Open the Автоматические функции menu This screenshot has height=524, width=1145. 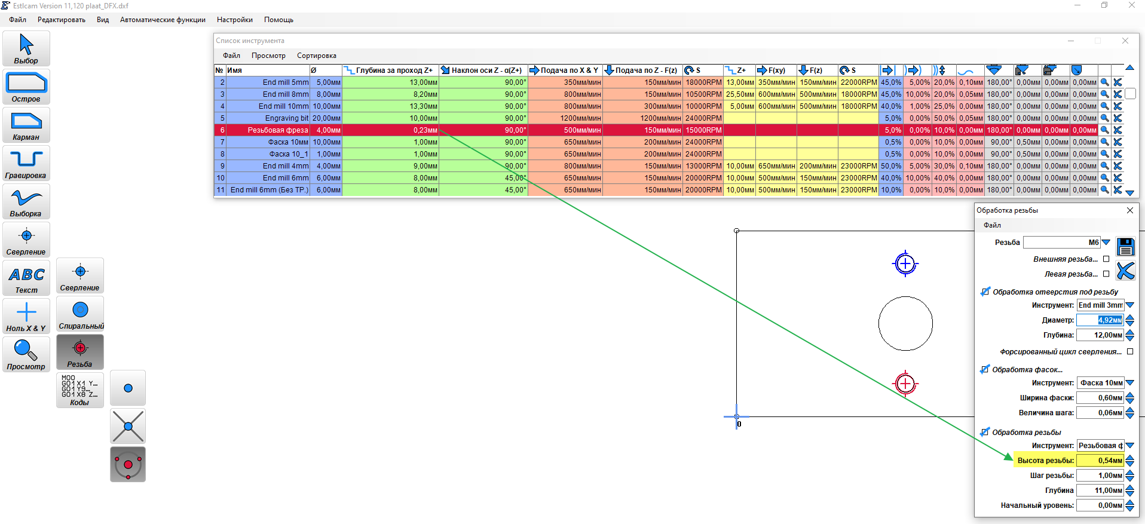coord(163,20)
